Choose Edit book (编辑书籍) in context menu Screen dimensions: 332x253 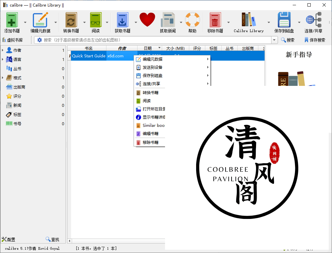(x=150, y=133)
